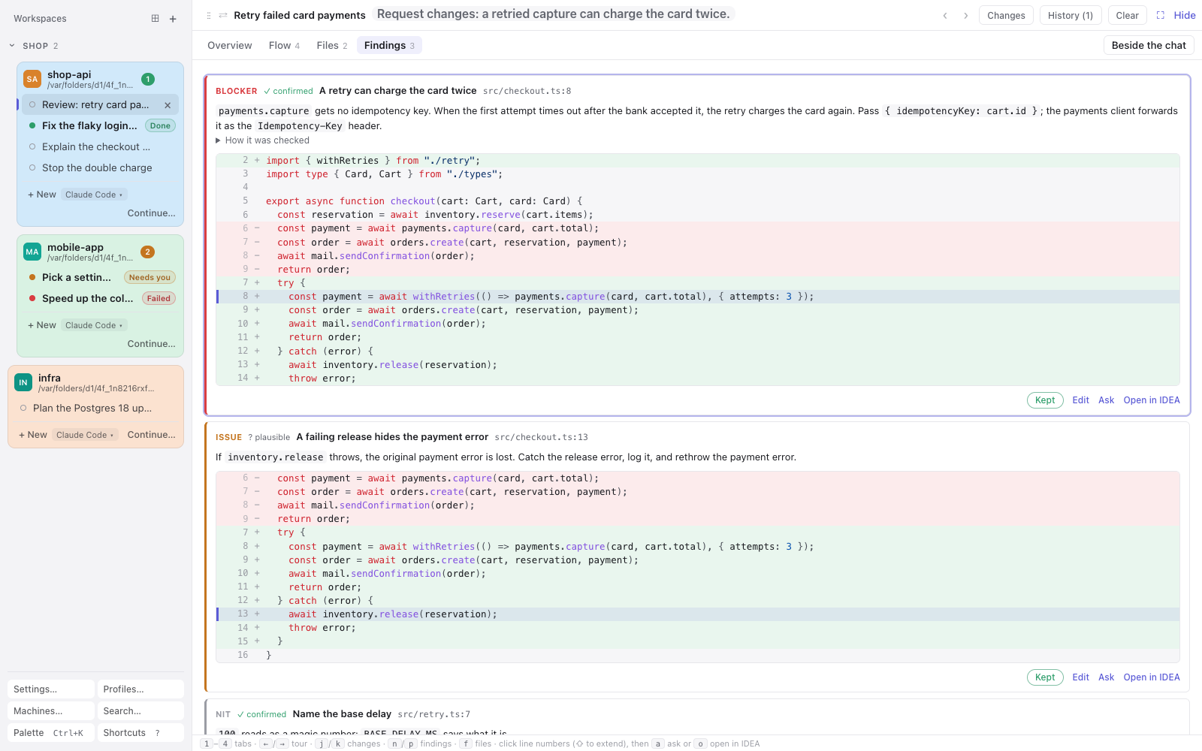Click the SA avatar of shop-api
Viewport: 1202px width, 751px height.
coord(32,79)
